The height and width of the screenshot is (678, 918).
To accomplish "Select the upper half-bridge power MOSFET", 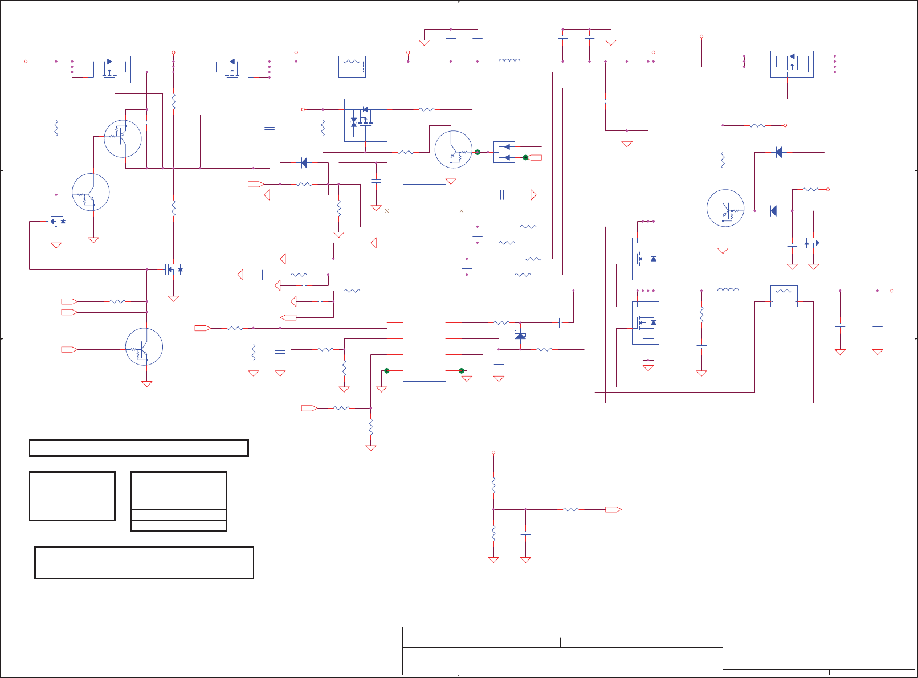I will coord(646,259).
